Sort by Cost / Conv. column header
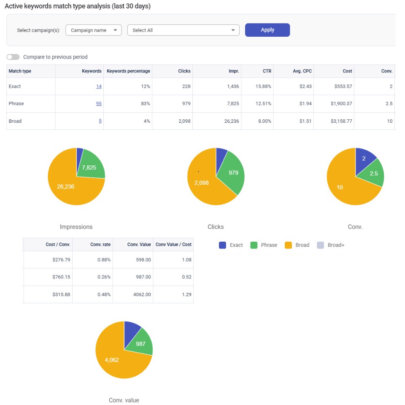Screen dimensions: 405x405 point(58,244)
